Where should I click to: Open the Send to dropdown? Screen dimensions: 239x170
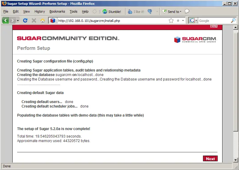click(x=172, y=12)
